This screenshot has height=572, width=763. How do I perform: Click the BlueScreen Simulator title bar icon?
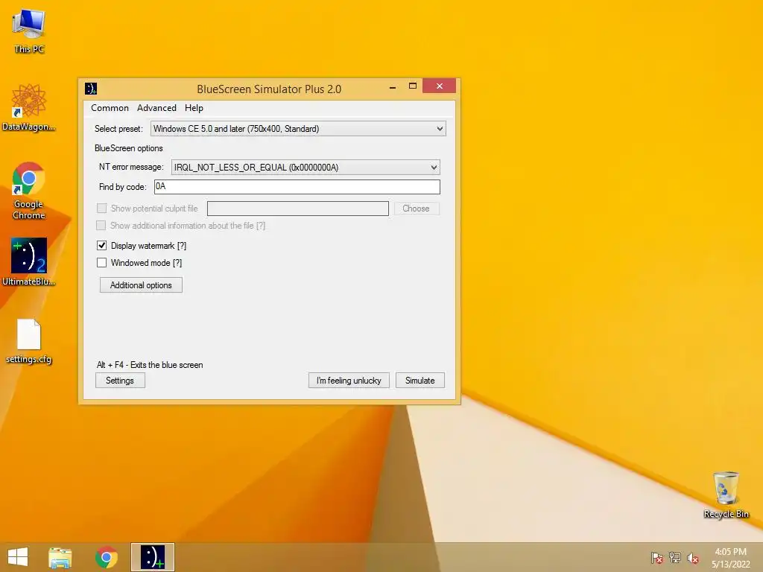tap(91, 89)
